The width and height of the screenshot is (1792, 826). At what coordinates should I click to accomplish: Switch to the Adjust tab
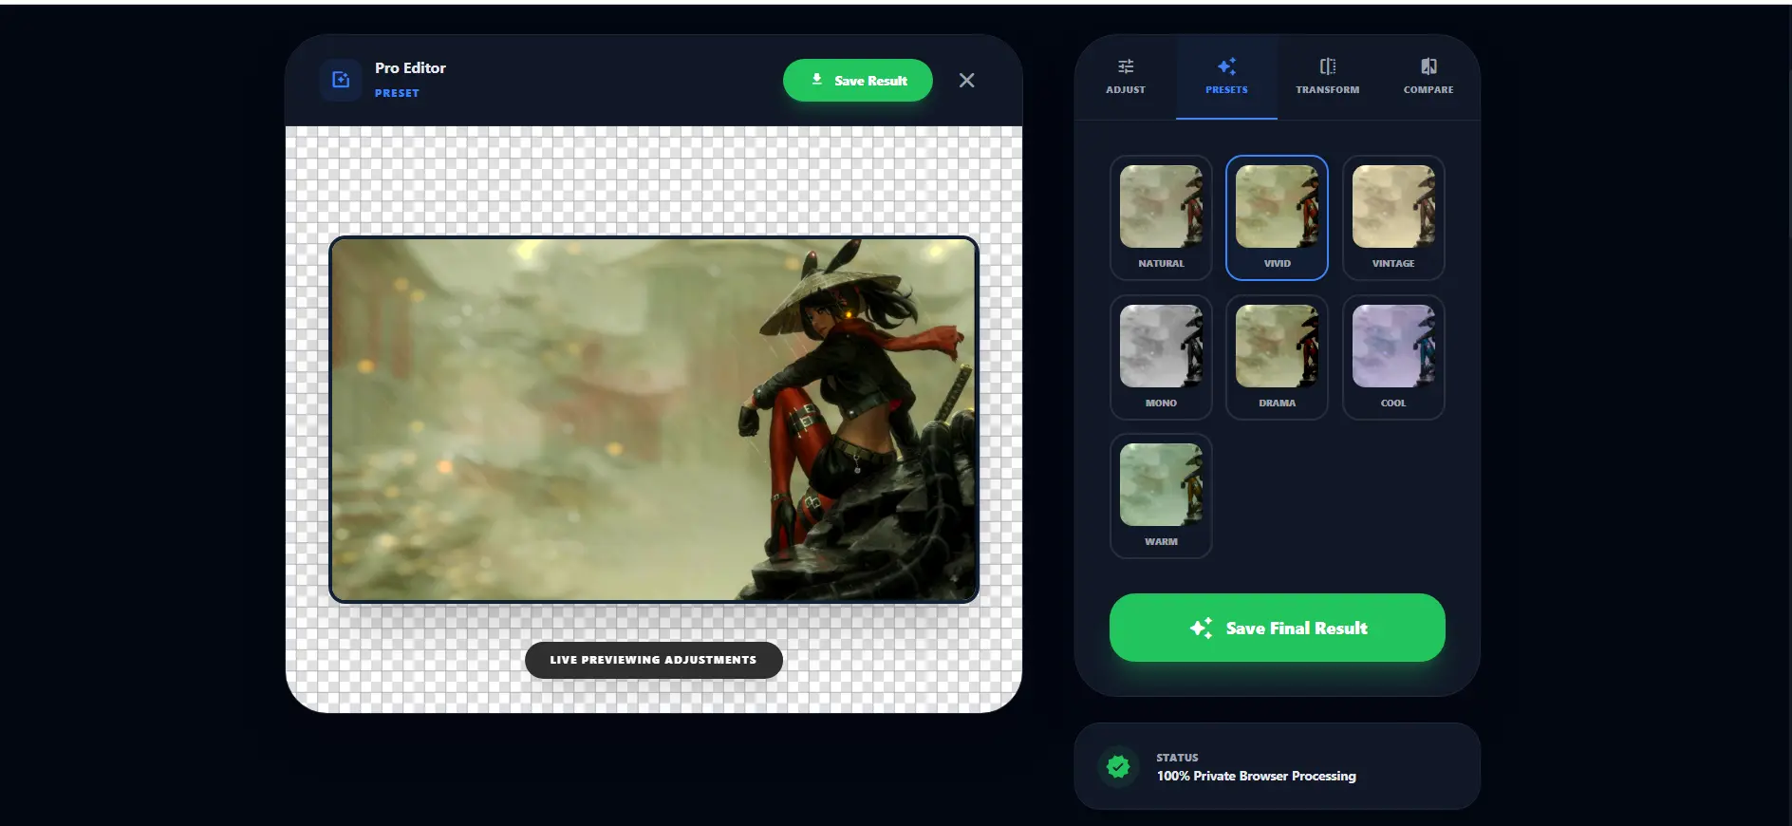[x=1126, y=78]
